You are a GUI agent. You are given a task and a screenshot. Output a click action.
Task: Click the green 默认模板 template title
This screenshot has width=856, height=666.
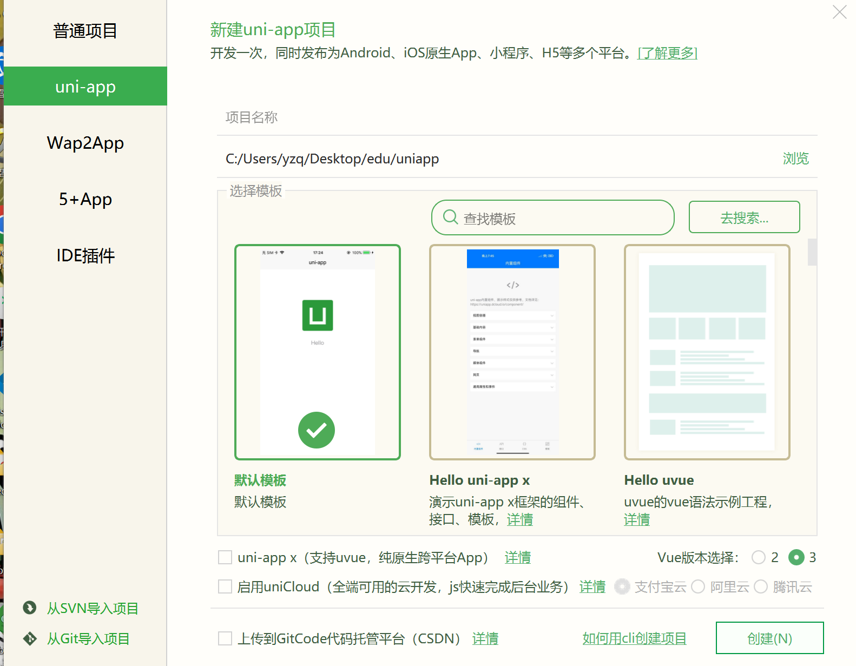pos(260,480)
